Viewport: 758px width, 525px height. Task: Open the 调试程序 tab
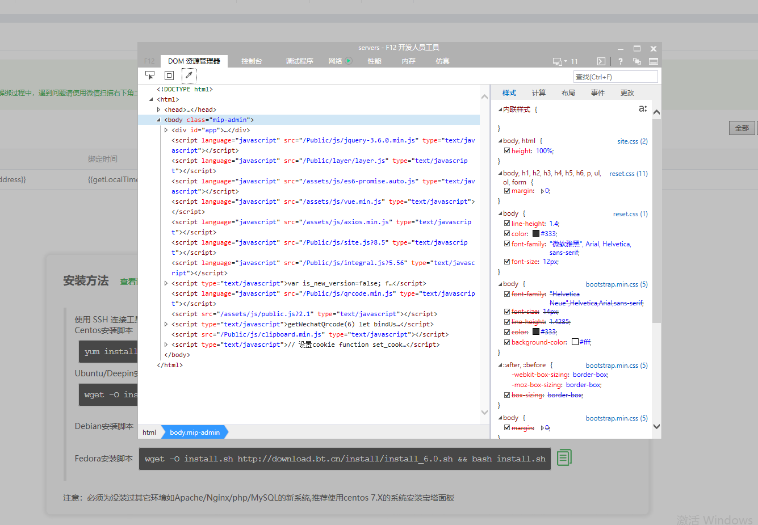point(299,61)
